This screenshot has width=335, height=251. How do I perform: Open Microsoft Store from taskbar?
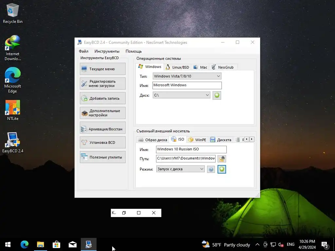[56, 244]
